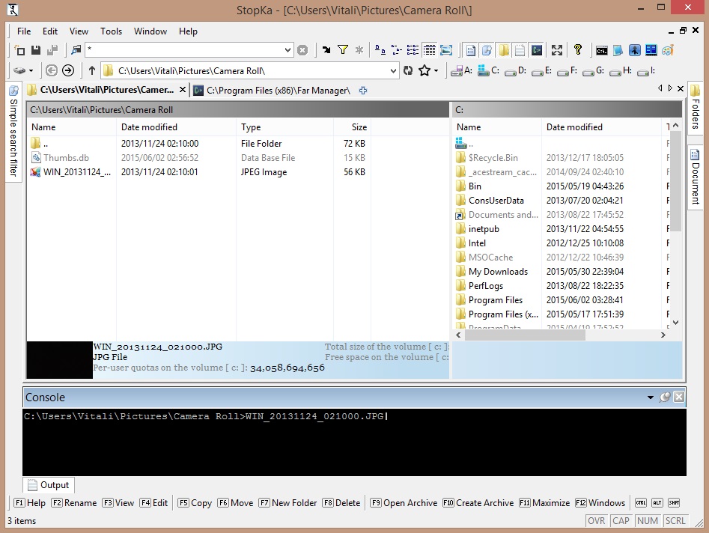Toggle the SHIFT modifier key button
The width and height of the screenshot is (709, 533).
pyautogui.click(x=674, y=503)
